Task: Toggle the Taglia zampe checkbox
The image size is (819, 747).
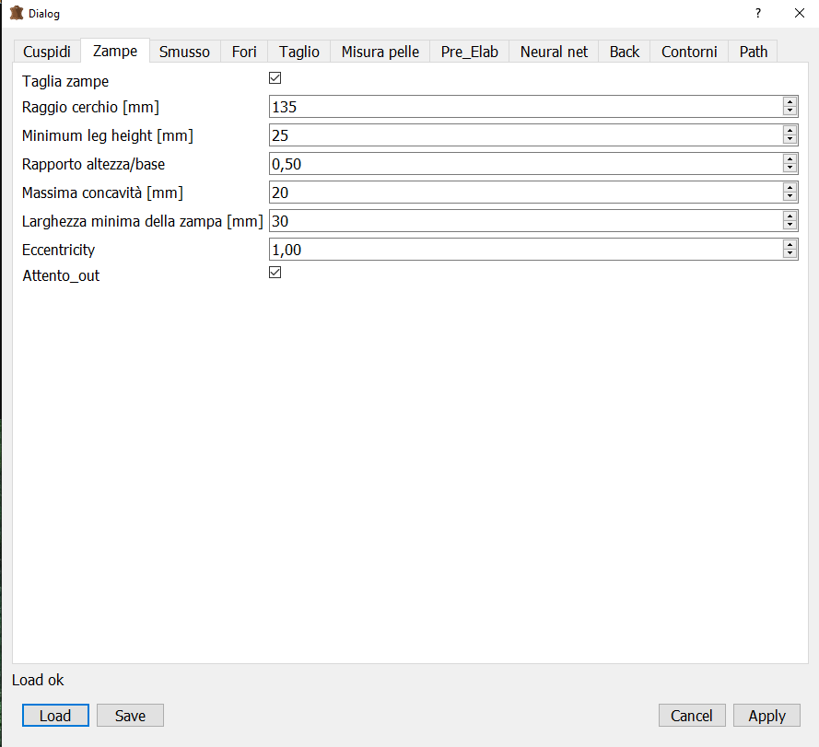Action: point(275,79)
